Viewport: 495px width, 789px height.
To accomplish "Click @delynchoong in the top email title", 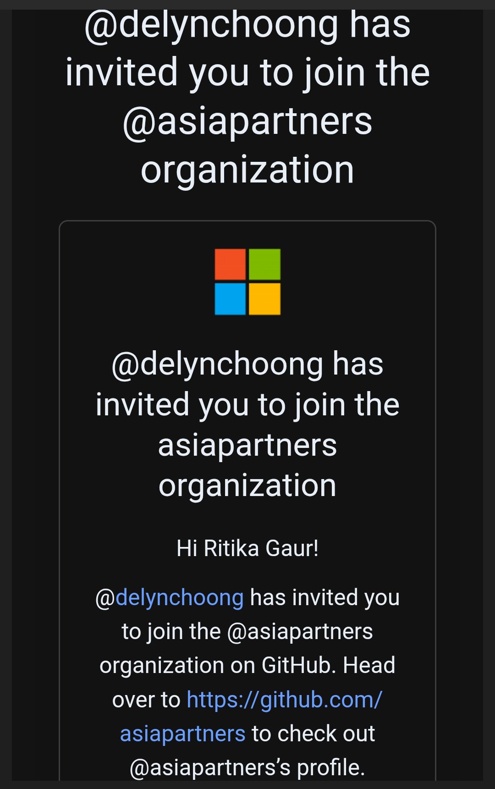I will (x=212, y=25).
